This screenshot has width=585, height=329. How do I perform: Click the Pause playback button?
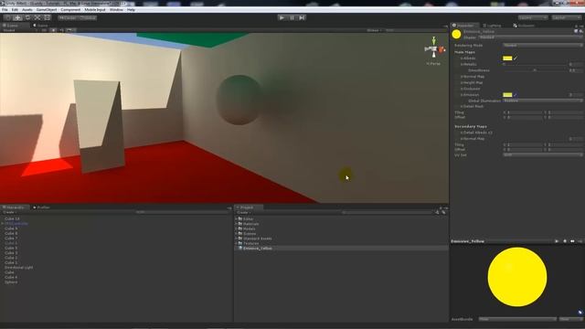292,17
